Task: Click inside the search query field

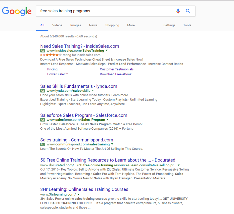Action: point(106,11)
